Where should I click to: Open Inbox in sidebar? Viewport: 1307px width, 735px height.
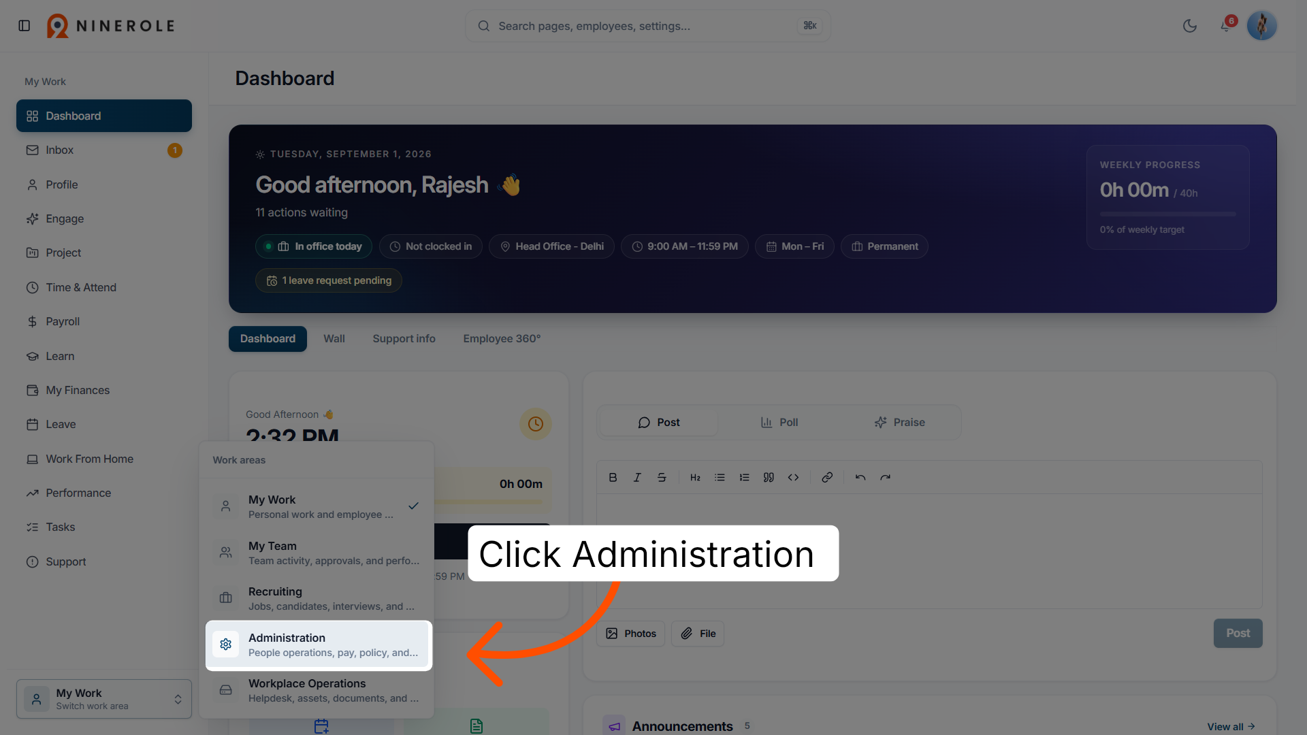pos(104,150)
